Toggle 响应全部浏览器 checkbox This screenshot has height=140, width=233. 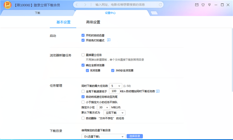pyautogui.click(x=83, y=65)
